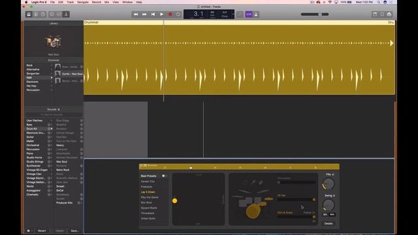Click the Quick Help question-mark icon
418x235 pixels.
tap(43, 14)
